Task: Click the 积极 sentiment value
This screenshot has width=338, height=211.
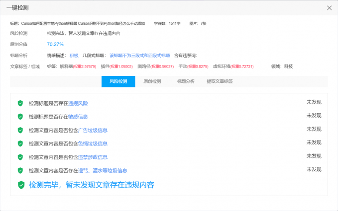Action: click(74, 55)
